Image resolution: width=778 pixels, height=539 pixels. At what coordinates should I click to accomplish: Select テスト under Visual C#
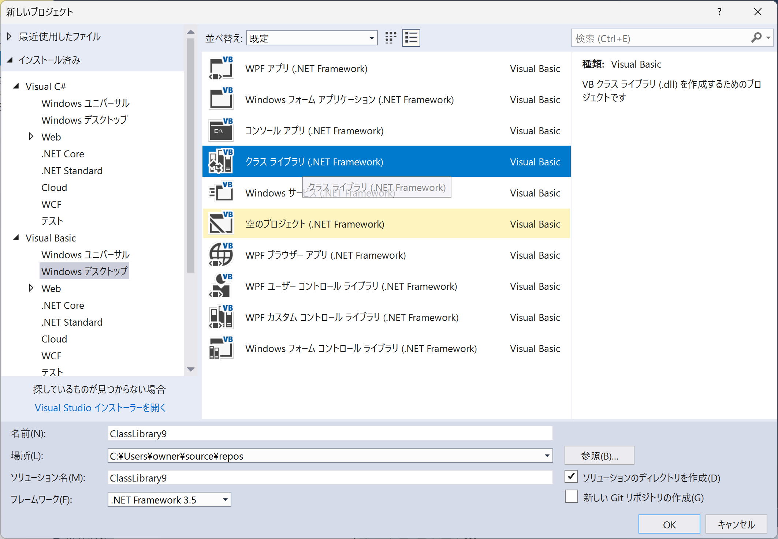pyautogui.click(x=52, y=221)
